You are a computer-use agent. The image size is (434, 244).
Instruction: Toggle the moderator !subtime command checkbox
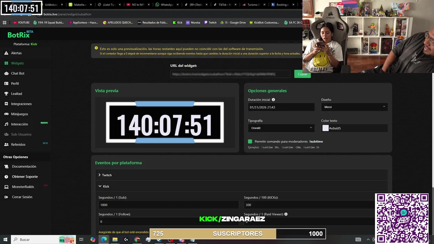tap(250, 141)
